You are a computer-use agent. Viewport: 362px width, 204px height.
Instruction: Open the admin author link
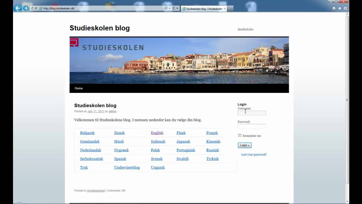pos(113,111)
